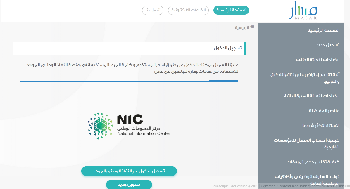Open عناصر المفاضلة sidebar item
The image size is (350, 189).
pos(324,111)
